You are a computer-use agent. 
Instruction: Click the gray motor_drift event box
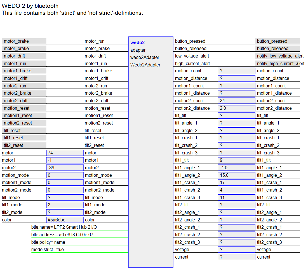point(24,56)
